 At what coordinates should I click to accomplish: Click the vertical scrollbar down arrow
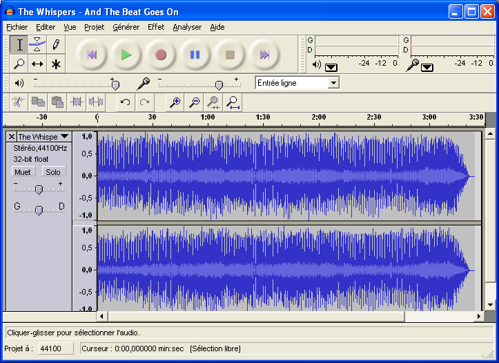click(x=491, y=305)
